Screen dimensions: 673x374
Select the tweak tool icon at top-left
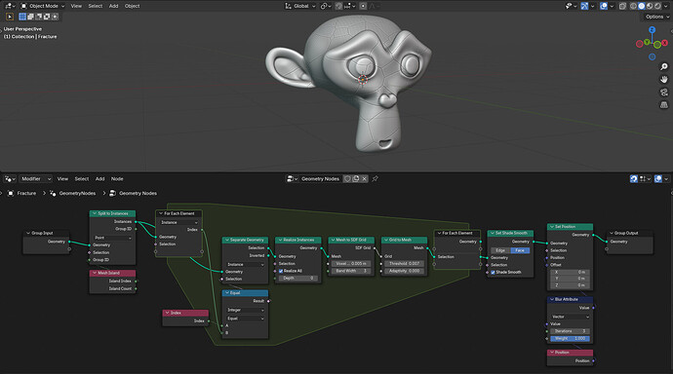click(10, 17)
